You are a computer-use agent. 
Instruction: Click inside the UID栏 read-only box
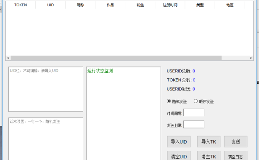46,89
